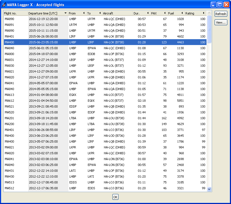Select flight MA430 to LATI
Screen dimensions: 231x204
pos(105,176)
